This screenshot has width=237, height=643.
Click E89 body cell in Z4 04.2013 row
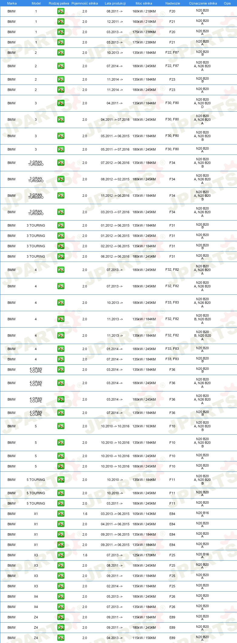172,638
